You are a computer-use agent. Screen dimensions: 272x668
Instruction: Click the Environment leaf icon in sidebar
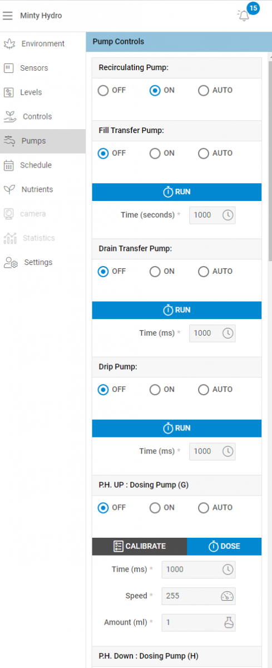click(9, 43)
